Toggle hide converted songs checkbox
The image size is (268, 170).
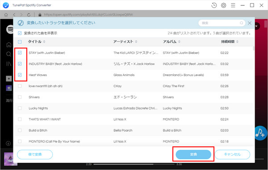(20, 33)
